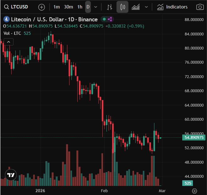207x195 pixels.
Task: Click the close value C54.890975
Action: (x=91, y=26)
